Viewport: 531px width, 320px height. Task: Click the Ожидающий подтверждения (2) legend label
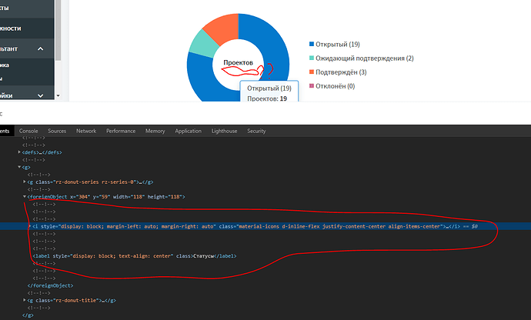click(x=364, y=58)
